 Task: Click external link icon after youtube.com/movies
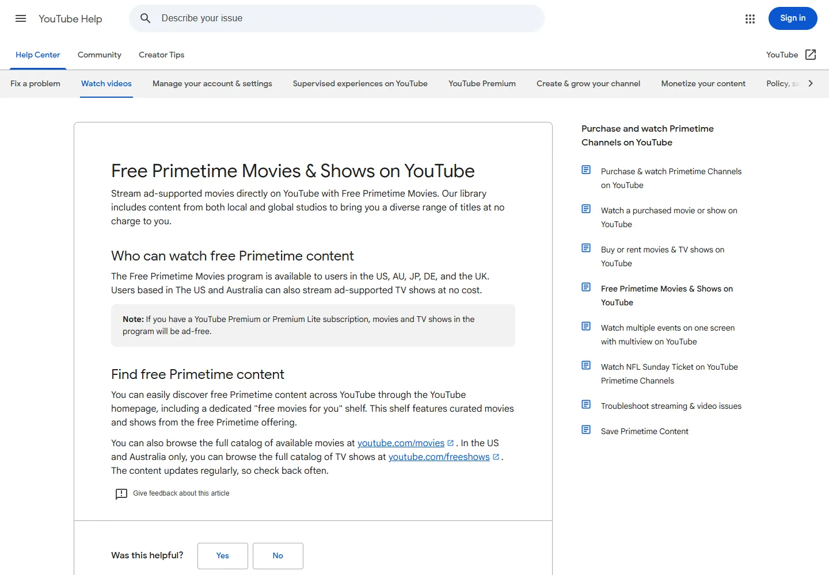pyautogui.click(x=451, y=443)
